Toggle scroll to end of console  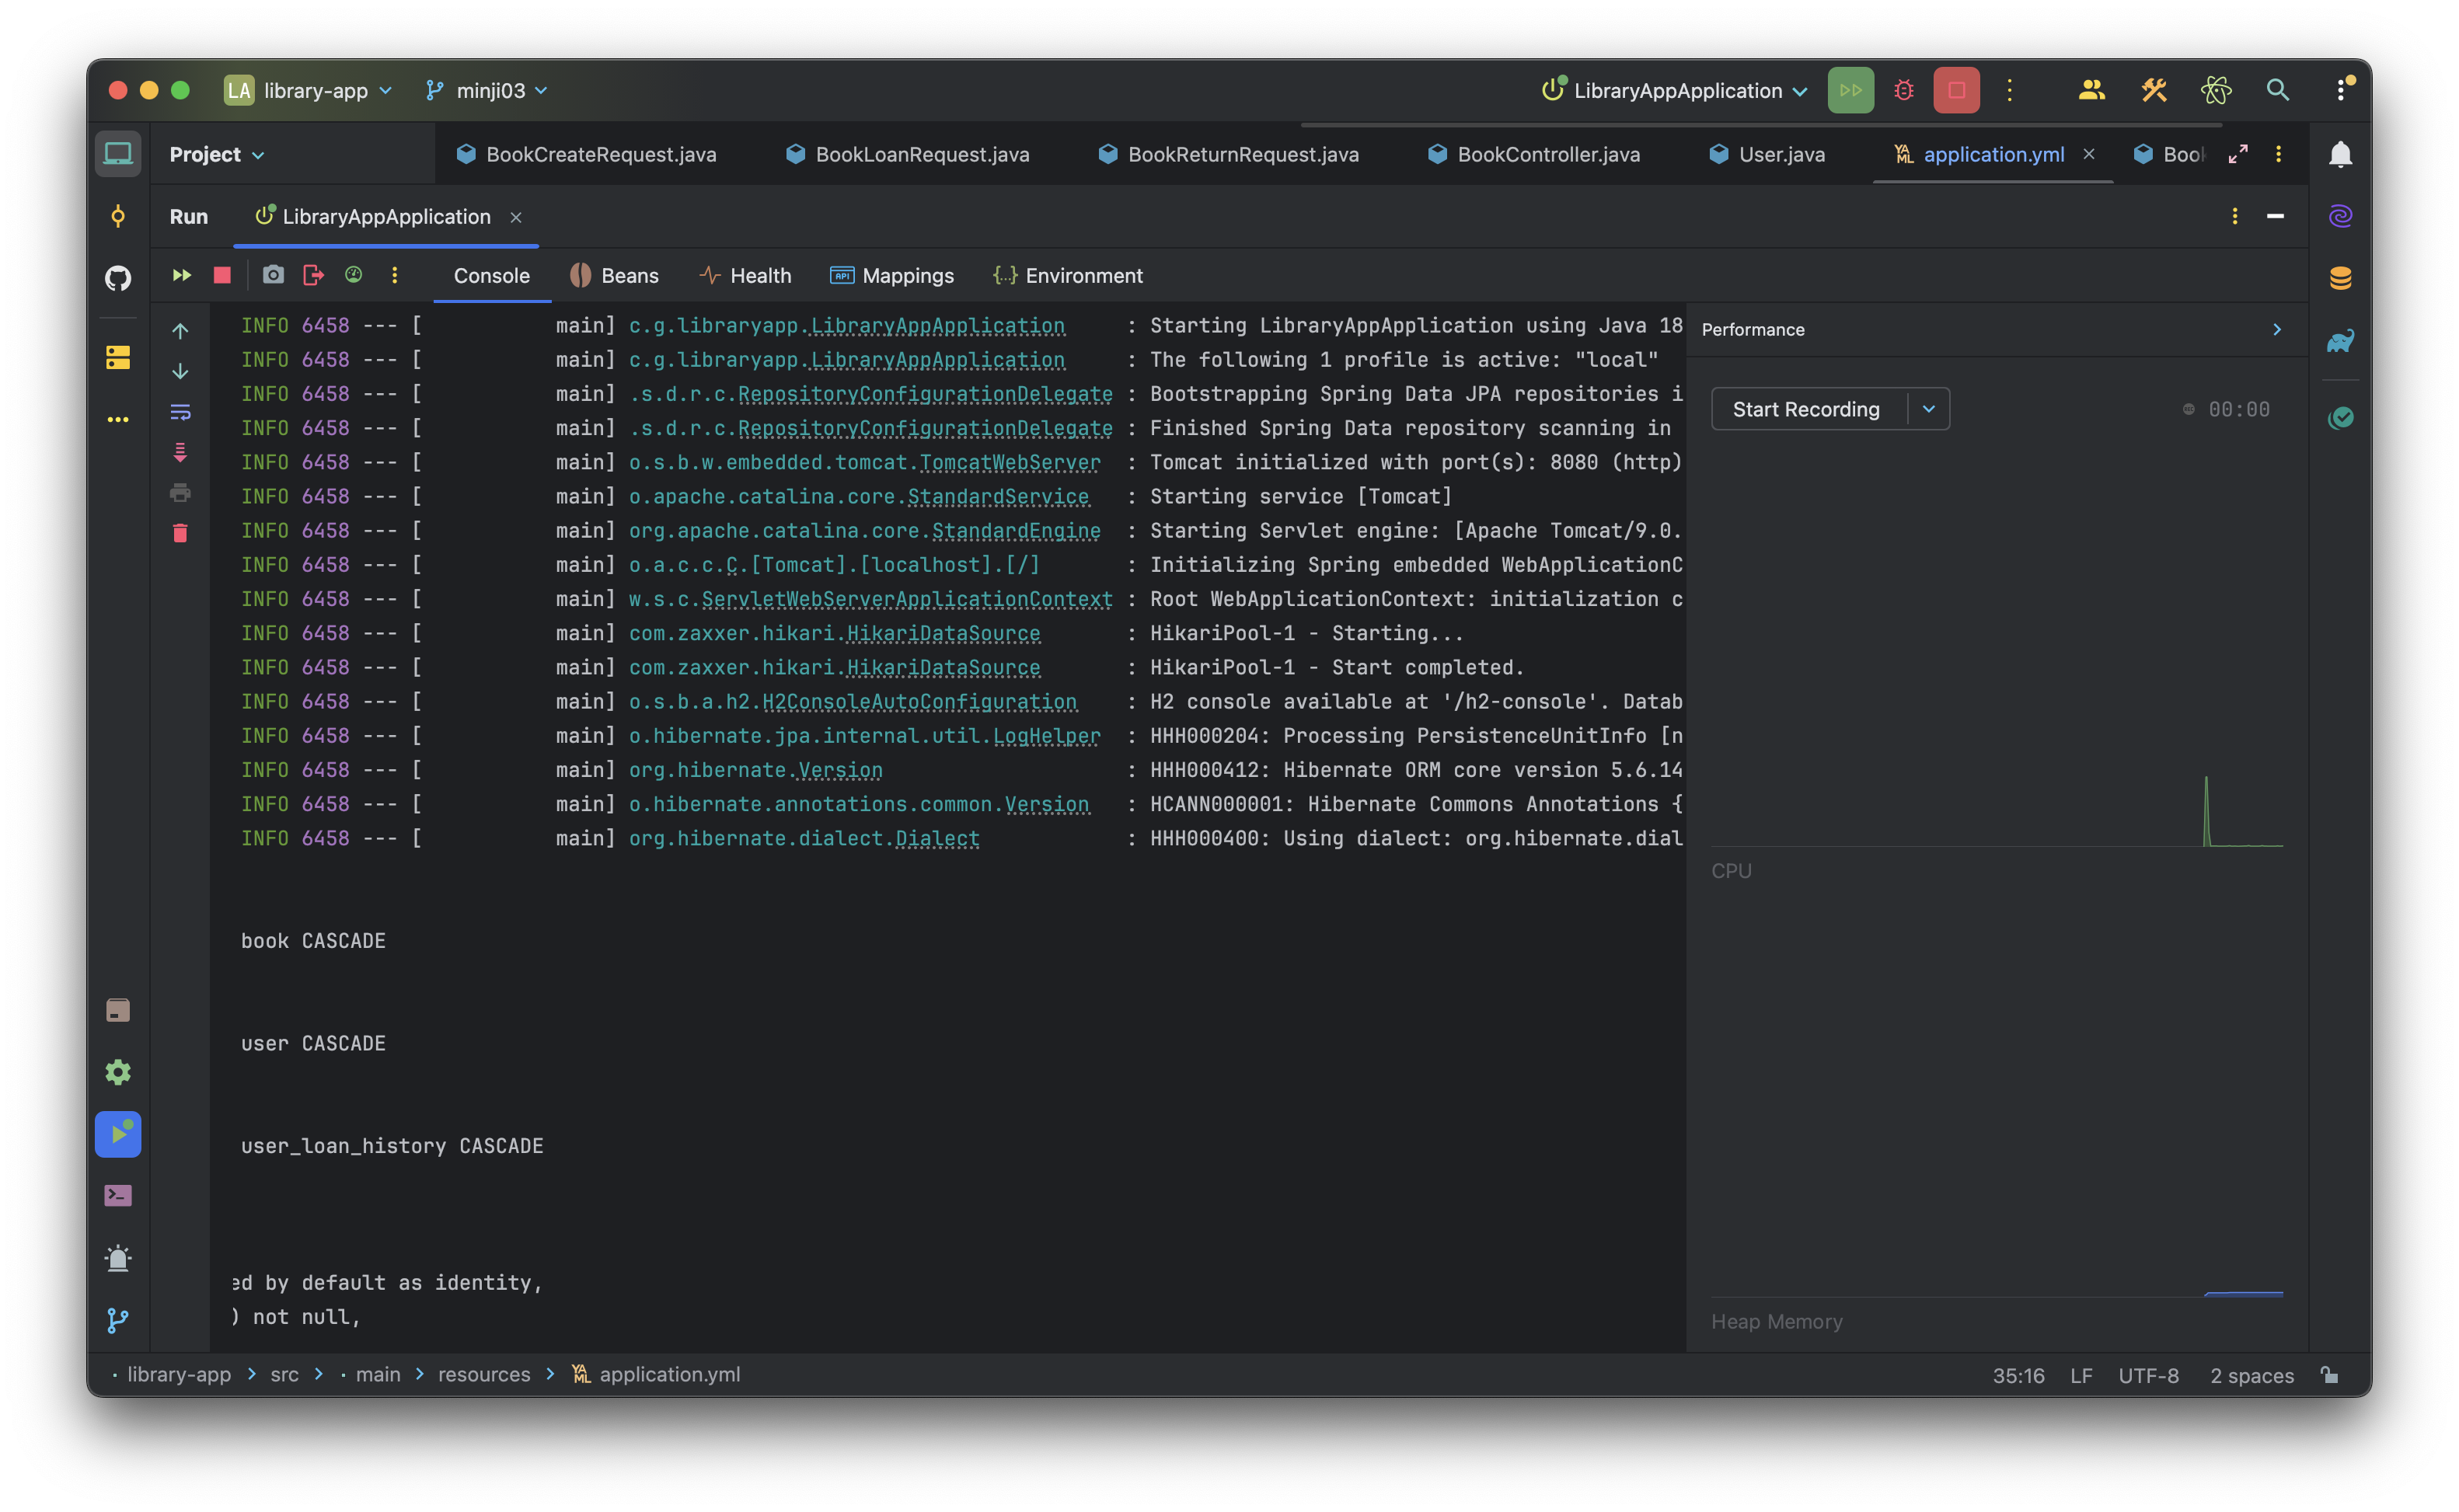click(180, 452)
